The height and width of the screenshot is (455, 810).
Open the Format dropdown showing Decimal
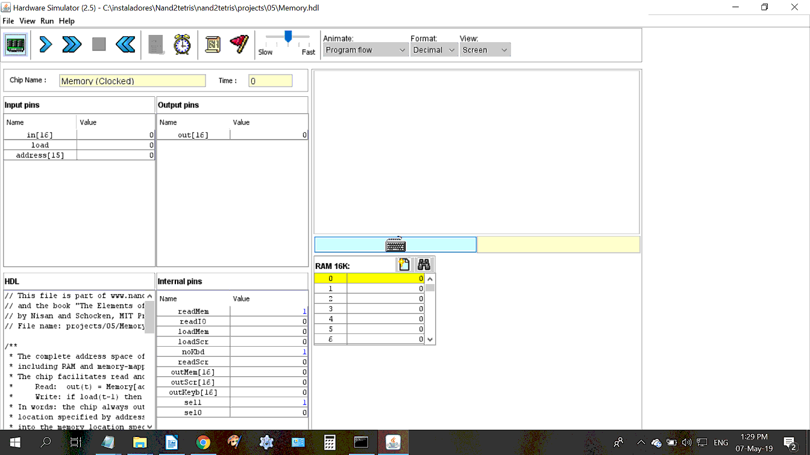pos(433,50)
